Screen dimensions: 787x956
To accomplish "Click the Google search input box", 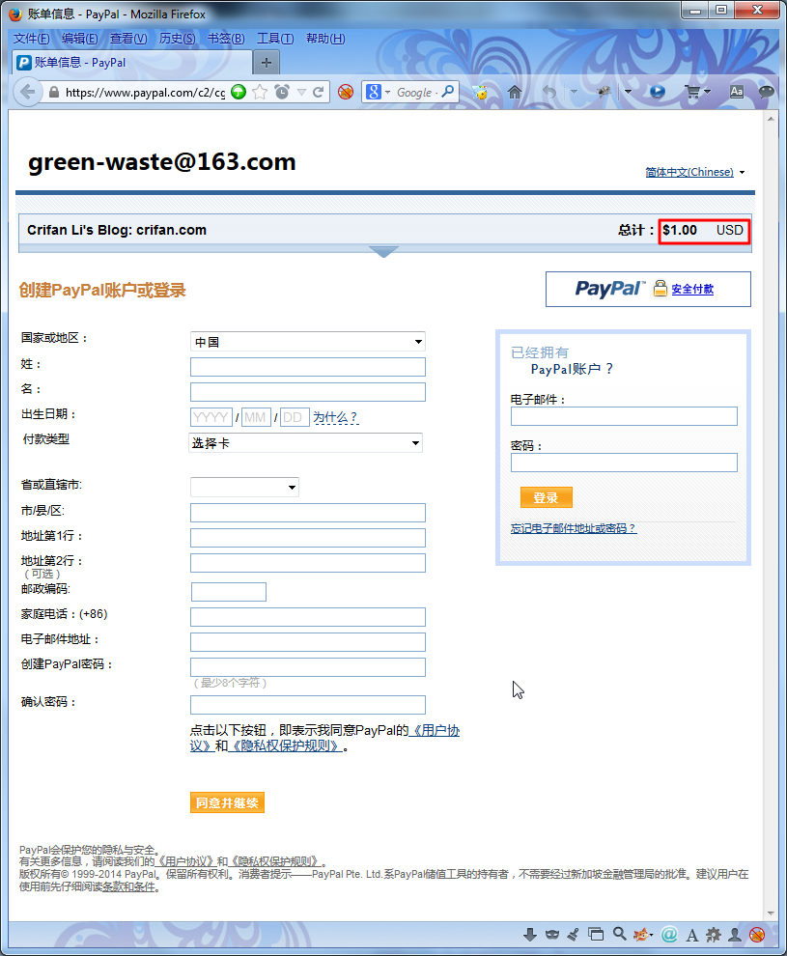I will 414,92.
